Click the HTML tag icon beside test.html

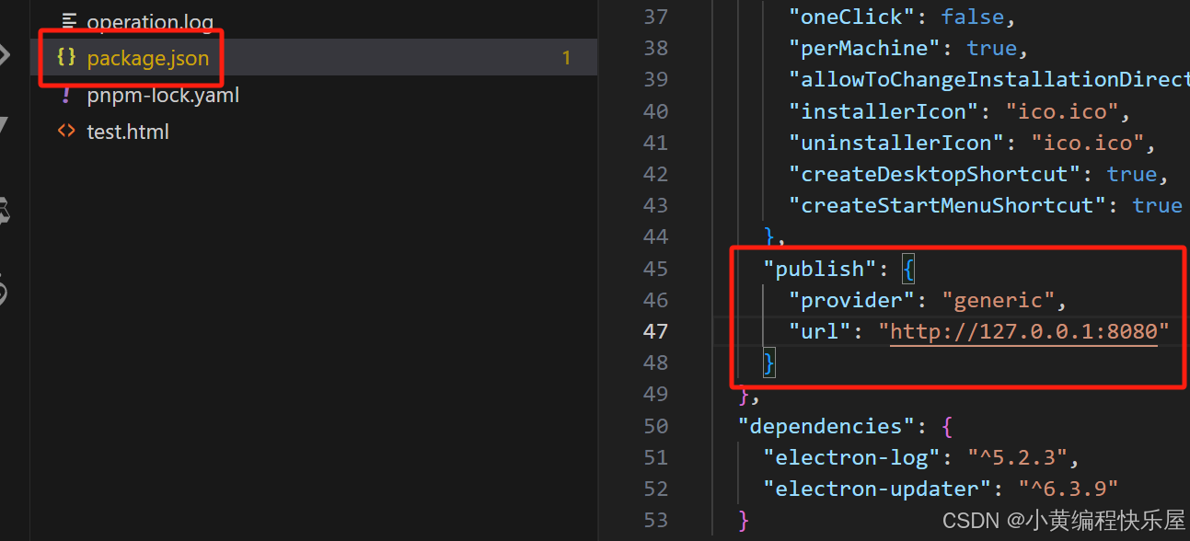click(x=66, y=132)
